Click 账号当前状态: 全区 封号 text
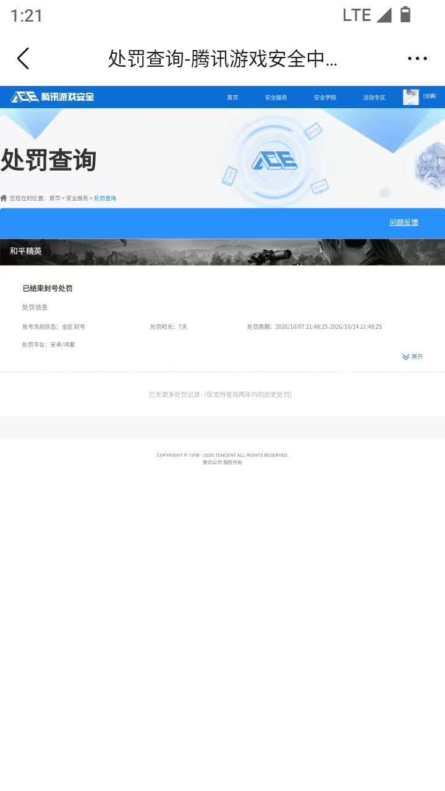445x791 pixels. [x=53, y=326]
